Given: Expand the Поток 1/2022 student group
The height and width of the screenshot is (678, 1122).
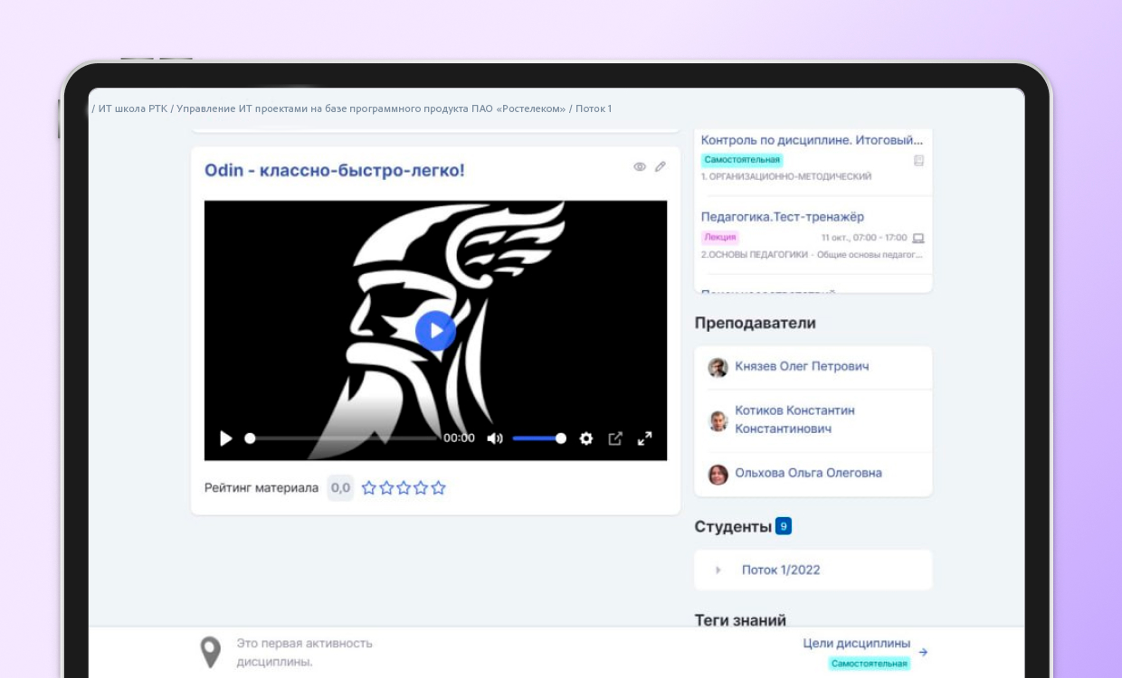Looking at the screenshot, I should pyautogui.click(x=718, y=570).
